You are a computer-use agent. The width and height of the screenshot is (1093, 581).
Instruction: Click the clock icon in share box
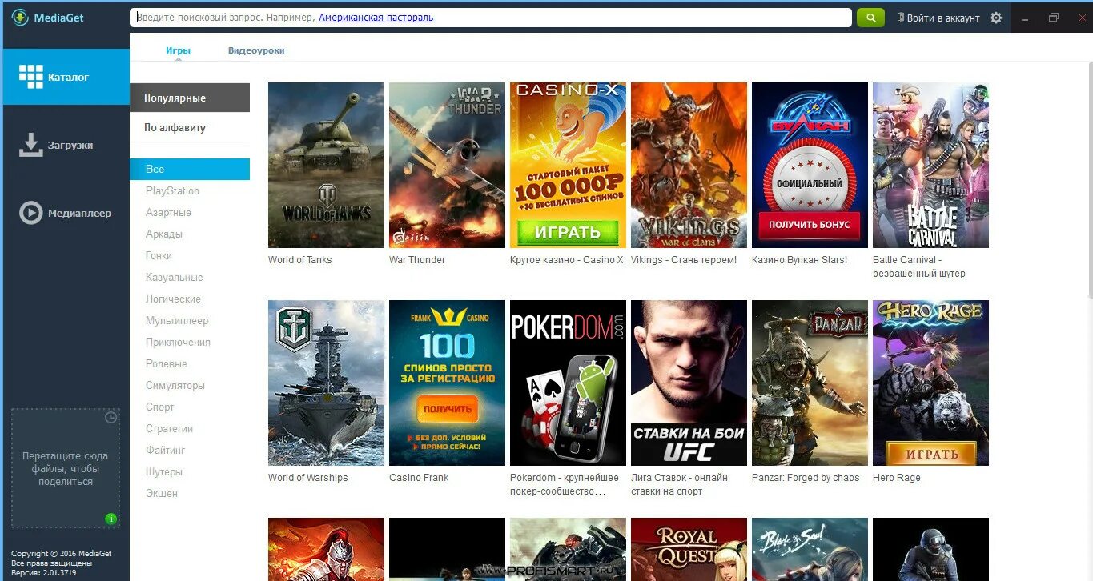pyautogui.click(x=111, y=417)
